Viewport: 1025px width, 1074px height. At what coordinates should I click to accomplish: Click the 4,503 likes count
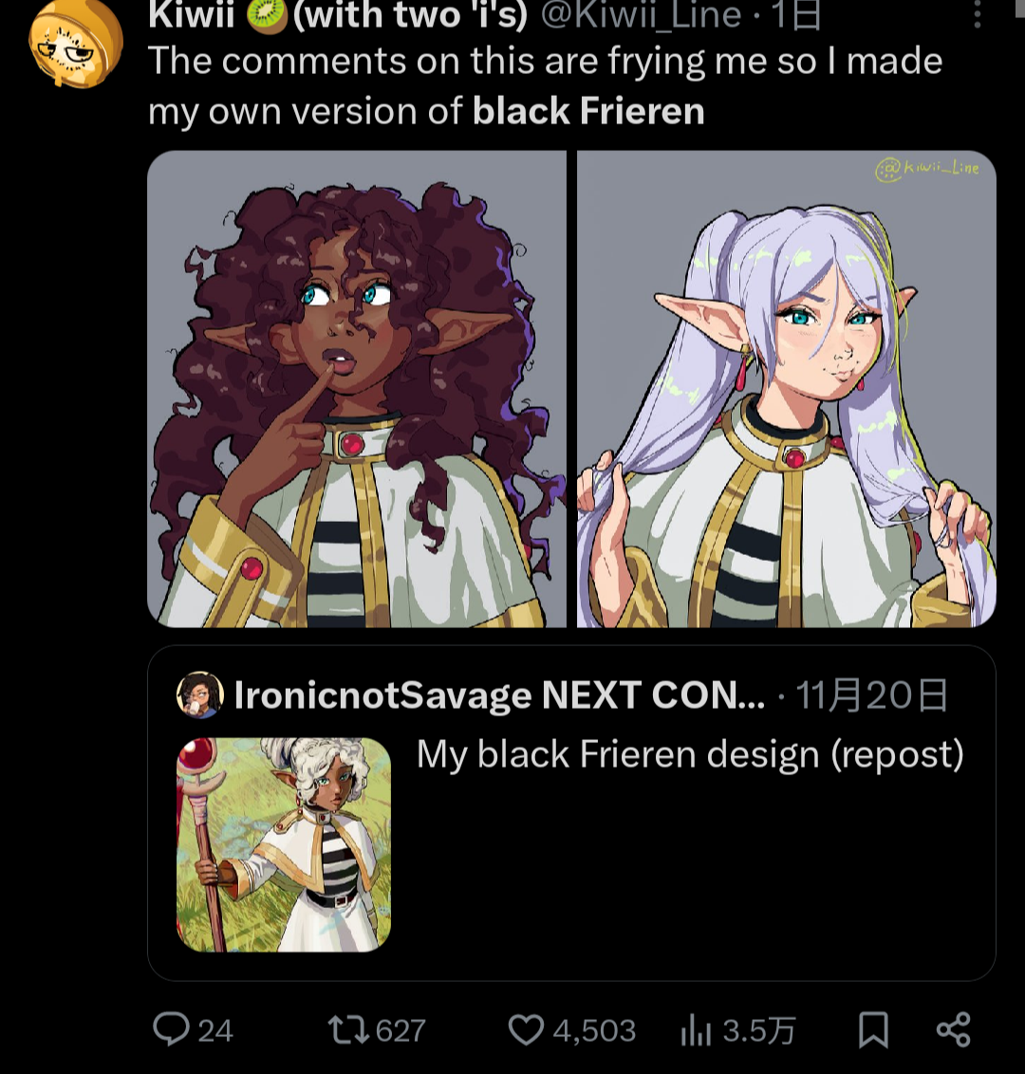[594, 1030]
